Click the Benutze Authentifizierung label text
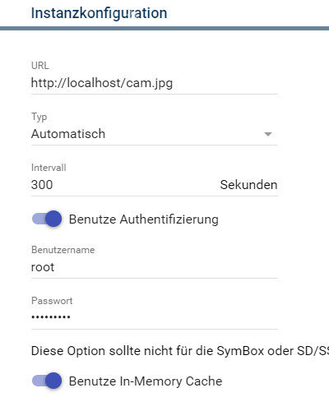Screen dimensions: 329x411 click(144, 219)
